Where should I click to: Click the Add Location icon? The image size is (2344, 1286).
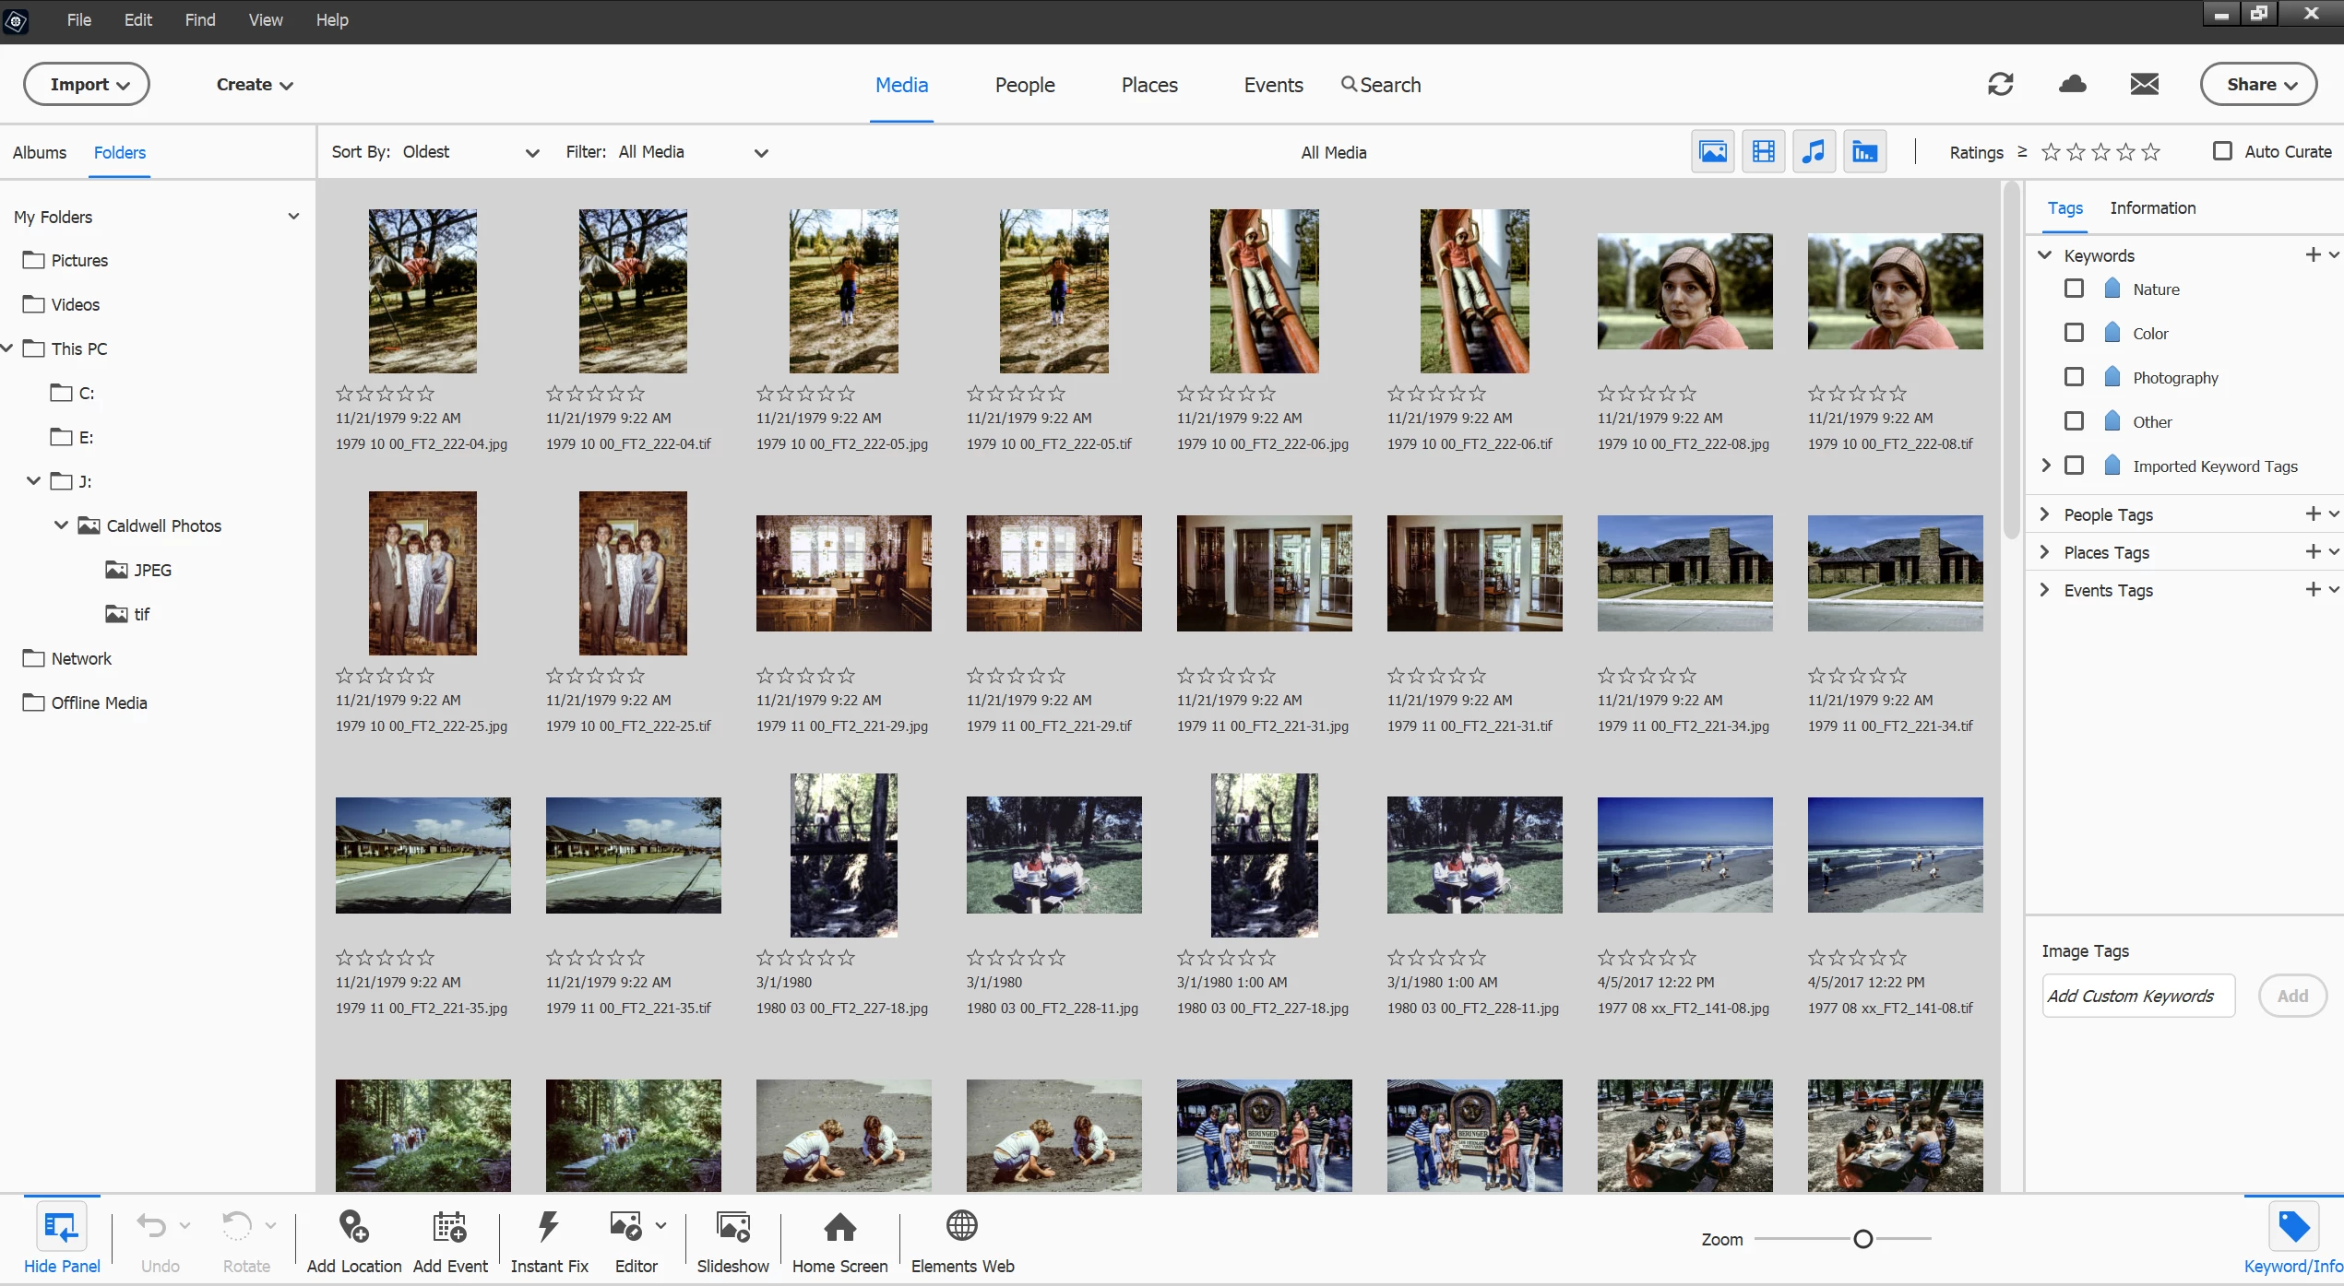pyautogui.click(x=353, y=1228)
